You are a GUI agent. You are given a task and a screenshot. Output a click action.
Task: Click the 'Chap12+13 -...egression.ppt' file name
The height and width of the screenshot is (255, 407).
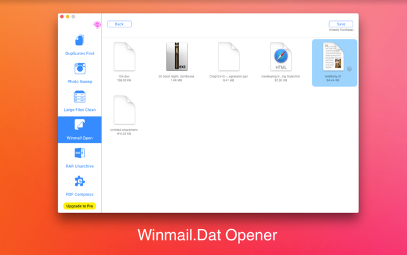pyautogui.click(x=229, y=77)
